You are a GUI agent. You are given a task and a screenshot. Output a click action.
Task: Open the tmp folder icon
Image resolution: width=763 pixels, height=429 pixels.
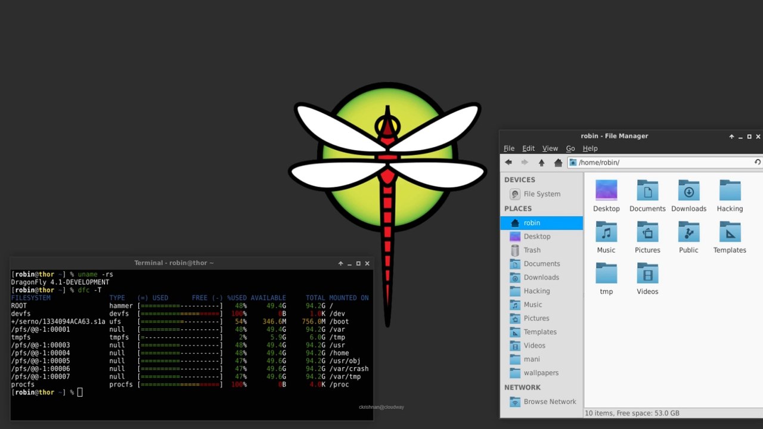[x=606, y=273]
